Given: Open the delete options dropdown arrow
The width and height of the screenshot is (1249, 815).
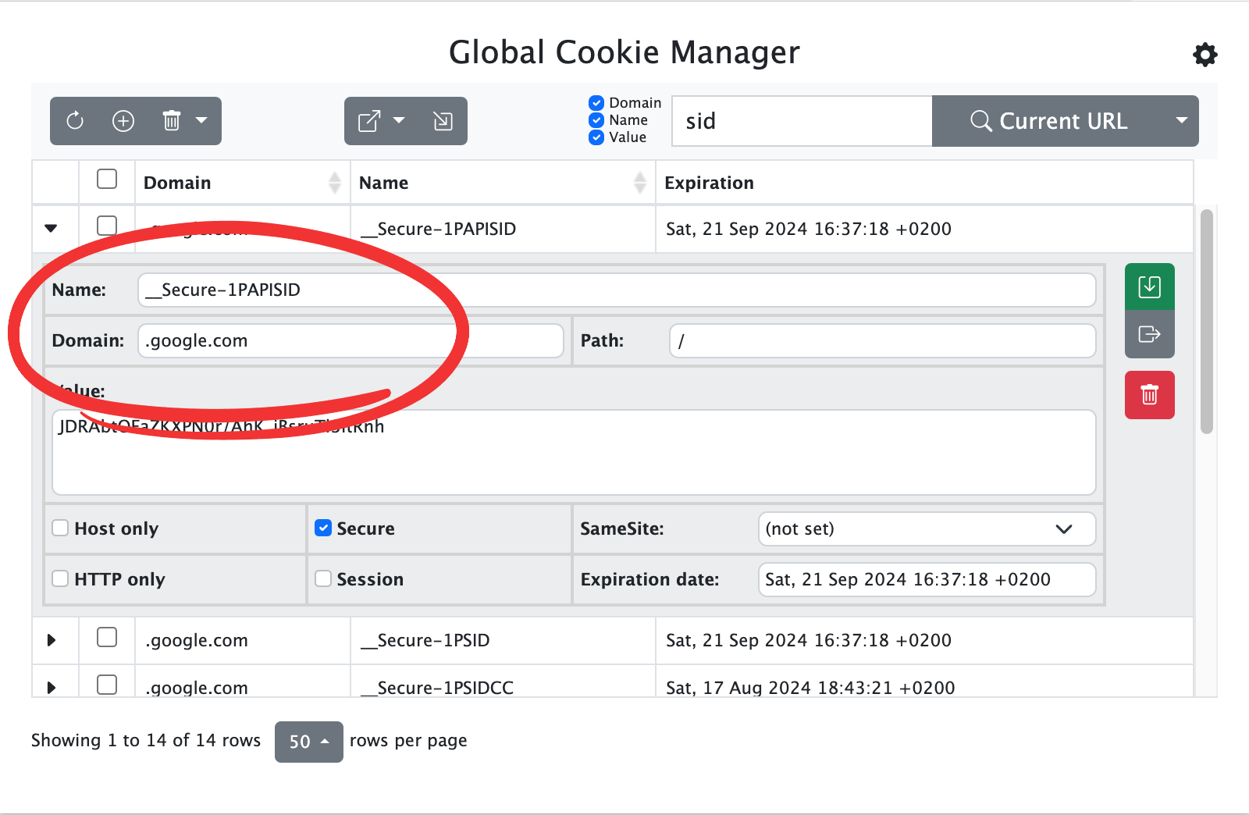Looking at the screenshot, I should pos(201,121).
